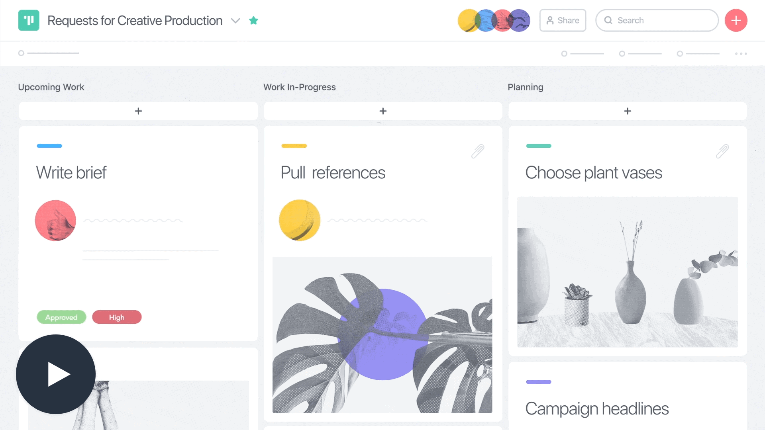Click the Approved tag on Write brief
765x430 pixels.
pyautogui.click(x=61, y=317)
